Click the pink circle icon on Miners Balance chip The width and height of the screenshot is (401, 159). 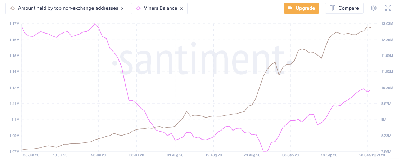(138, 8)
